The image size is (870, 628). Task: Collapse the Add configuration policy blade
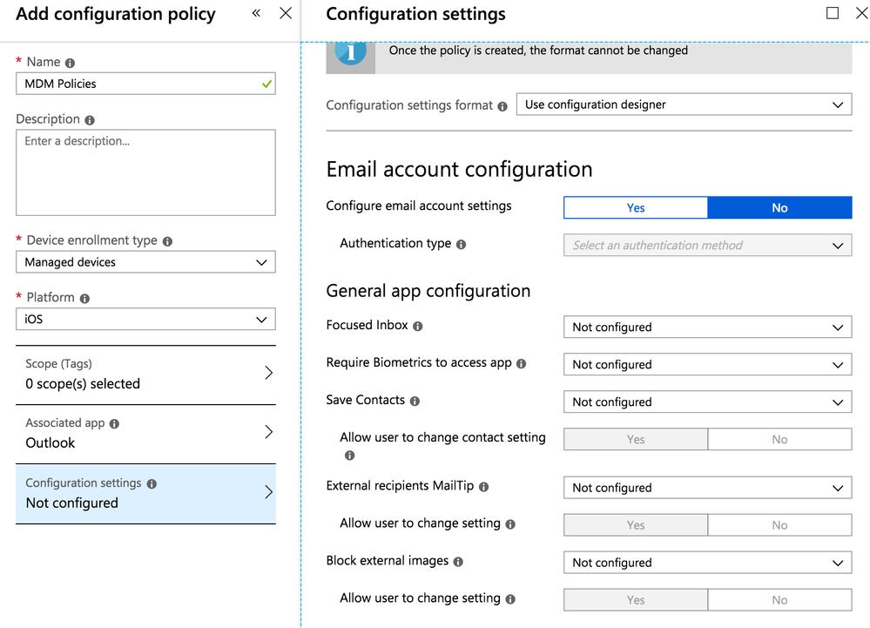click(256, 13)
